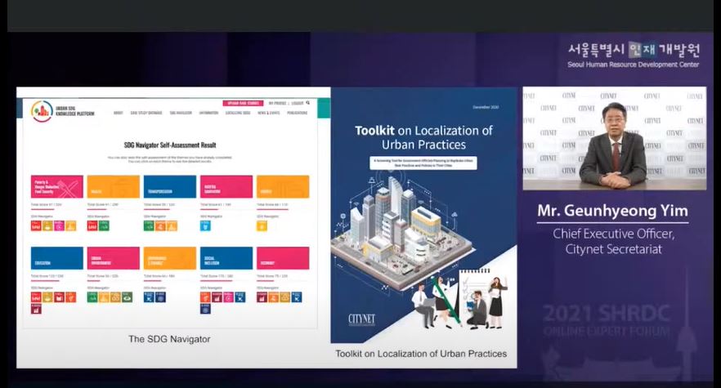The image size is (721, 388).
Task: Click the green SDG icon under Transportation card
Action: [x=149, y=225]
